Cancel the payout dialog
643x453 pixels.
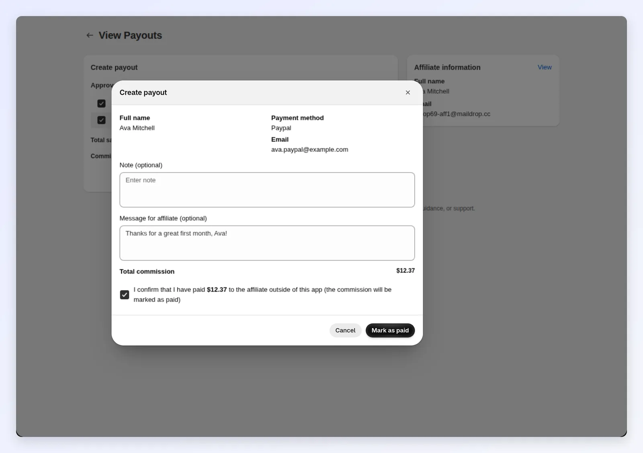point(345,331)
